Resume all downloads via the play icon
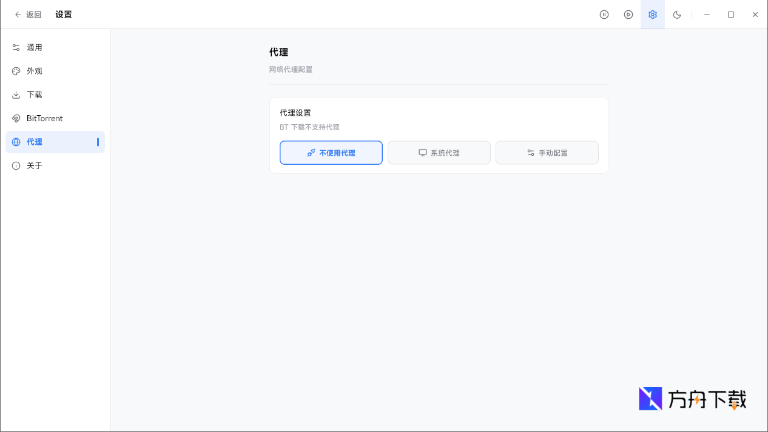768x432 pixels. tap(628, 14)
